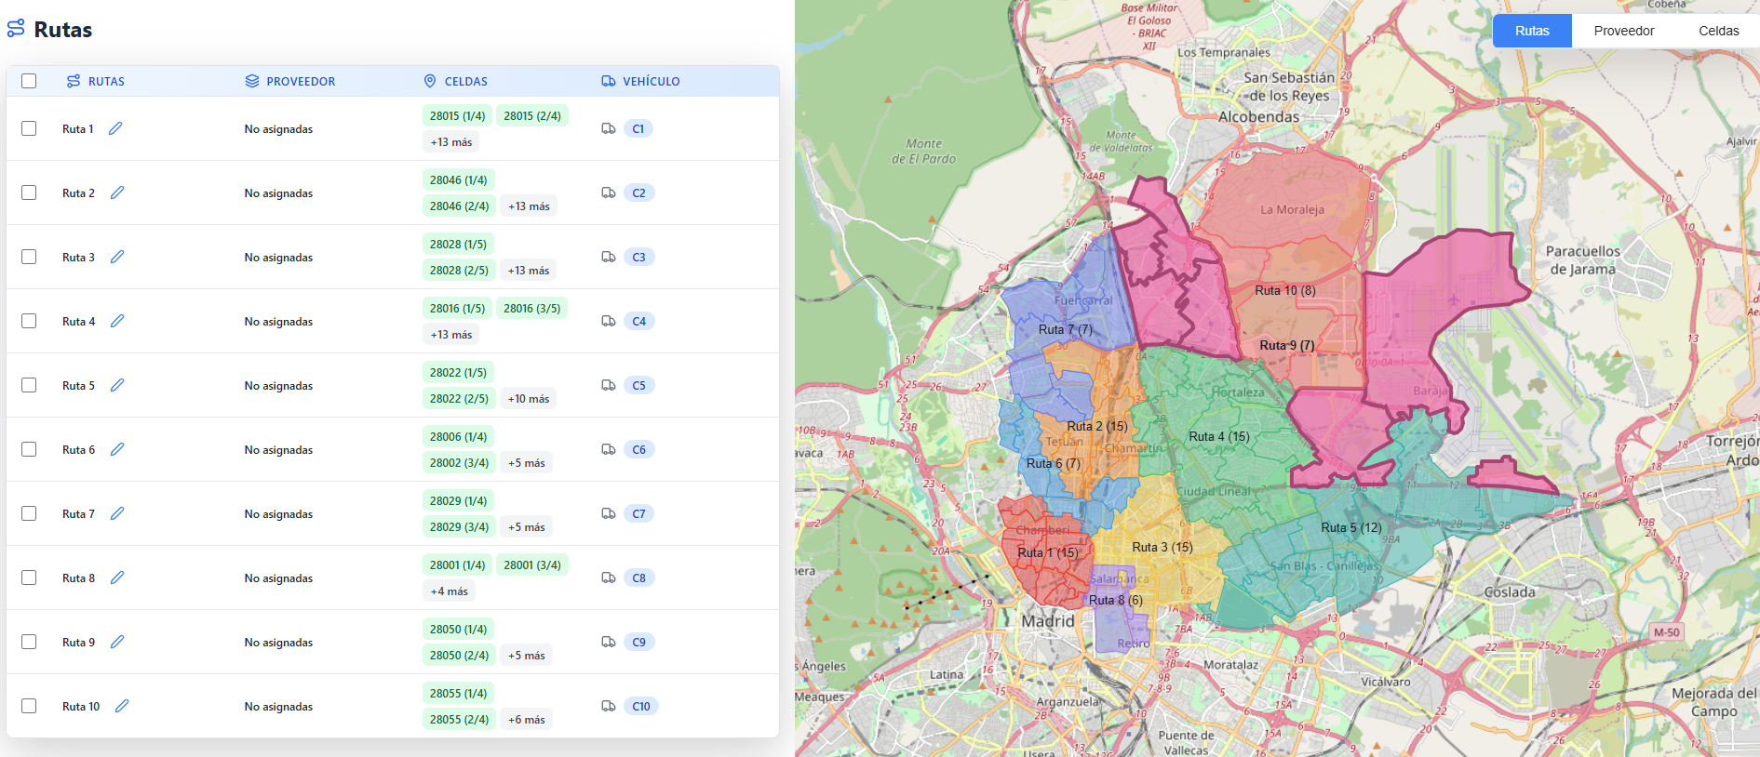This screenshot has height=757, width=1760.
Task: Click the vehicle truck icon beside C5
Action: [609, 385]
